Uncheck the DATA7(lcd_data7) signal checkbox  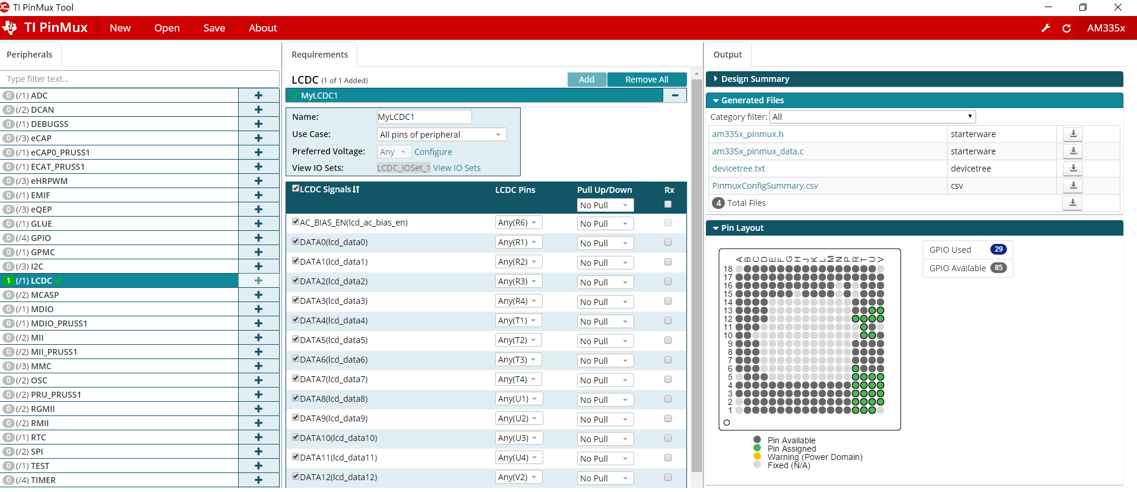point(296,379)
